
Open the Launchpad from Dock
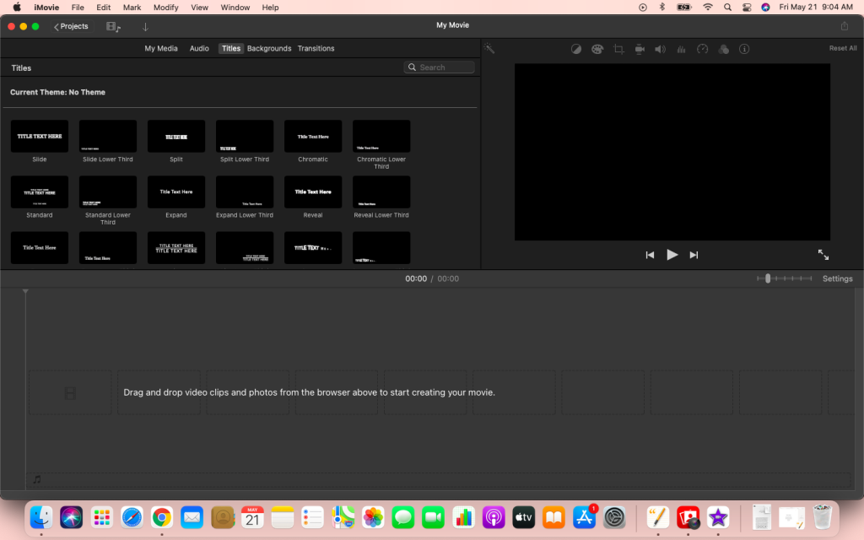pos(102,517)
